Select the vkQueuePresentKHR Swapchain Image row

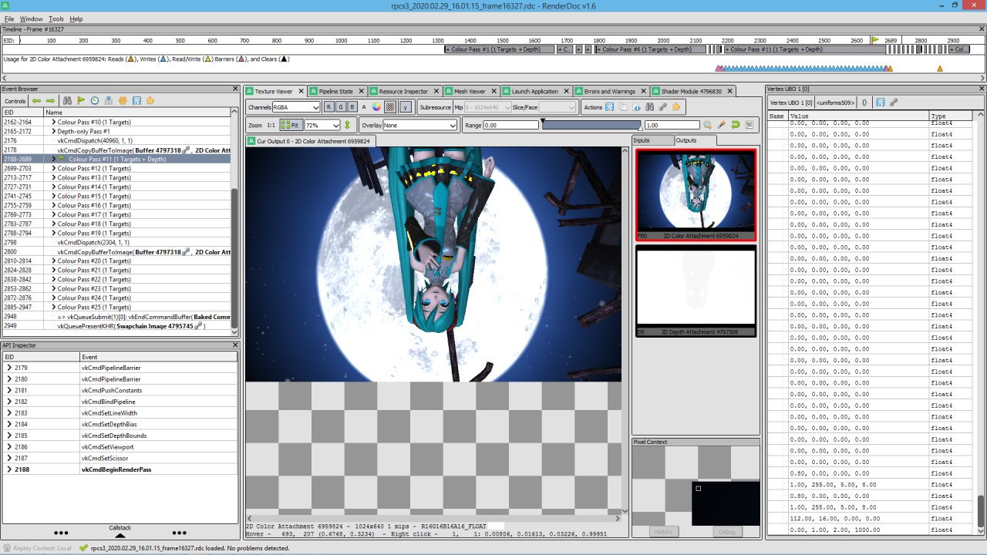(x=116, y=325)
